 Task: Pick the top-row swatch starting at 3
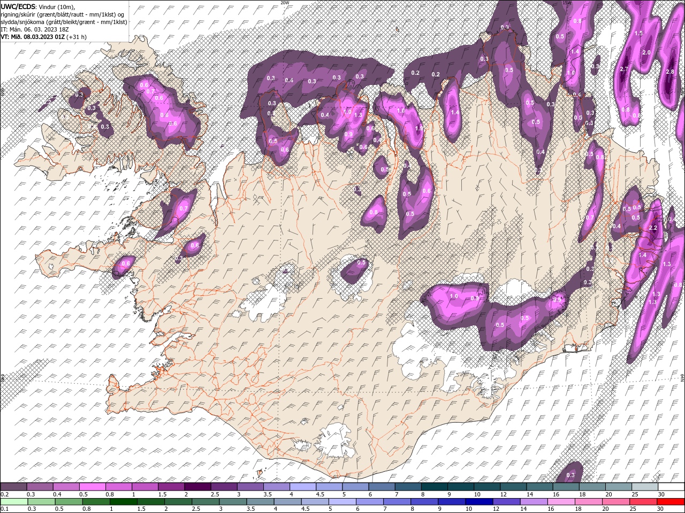(x=249, y=487)
